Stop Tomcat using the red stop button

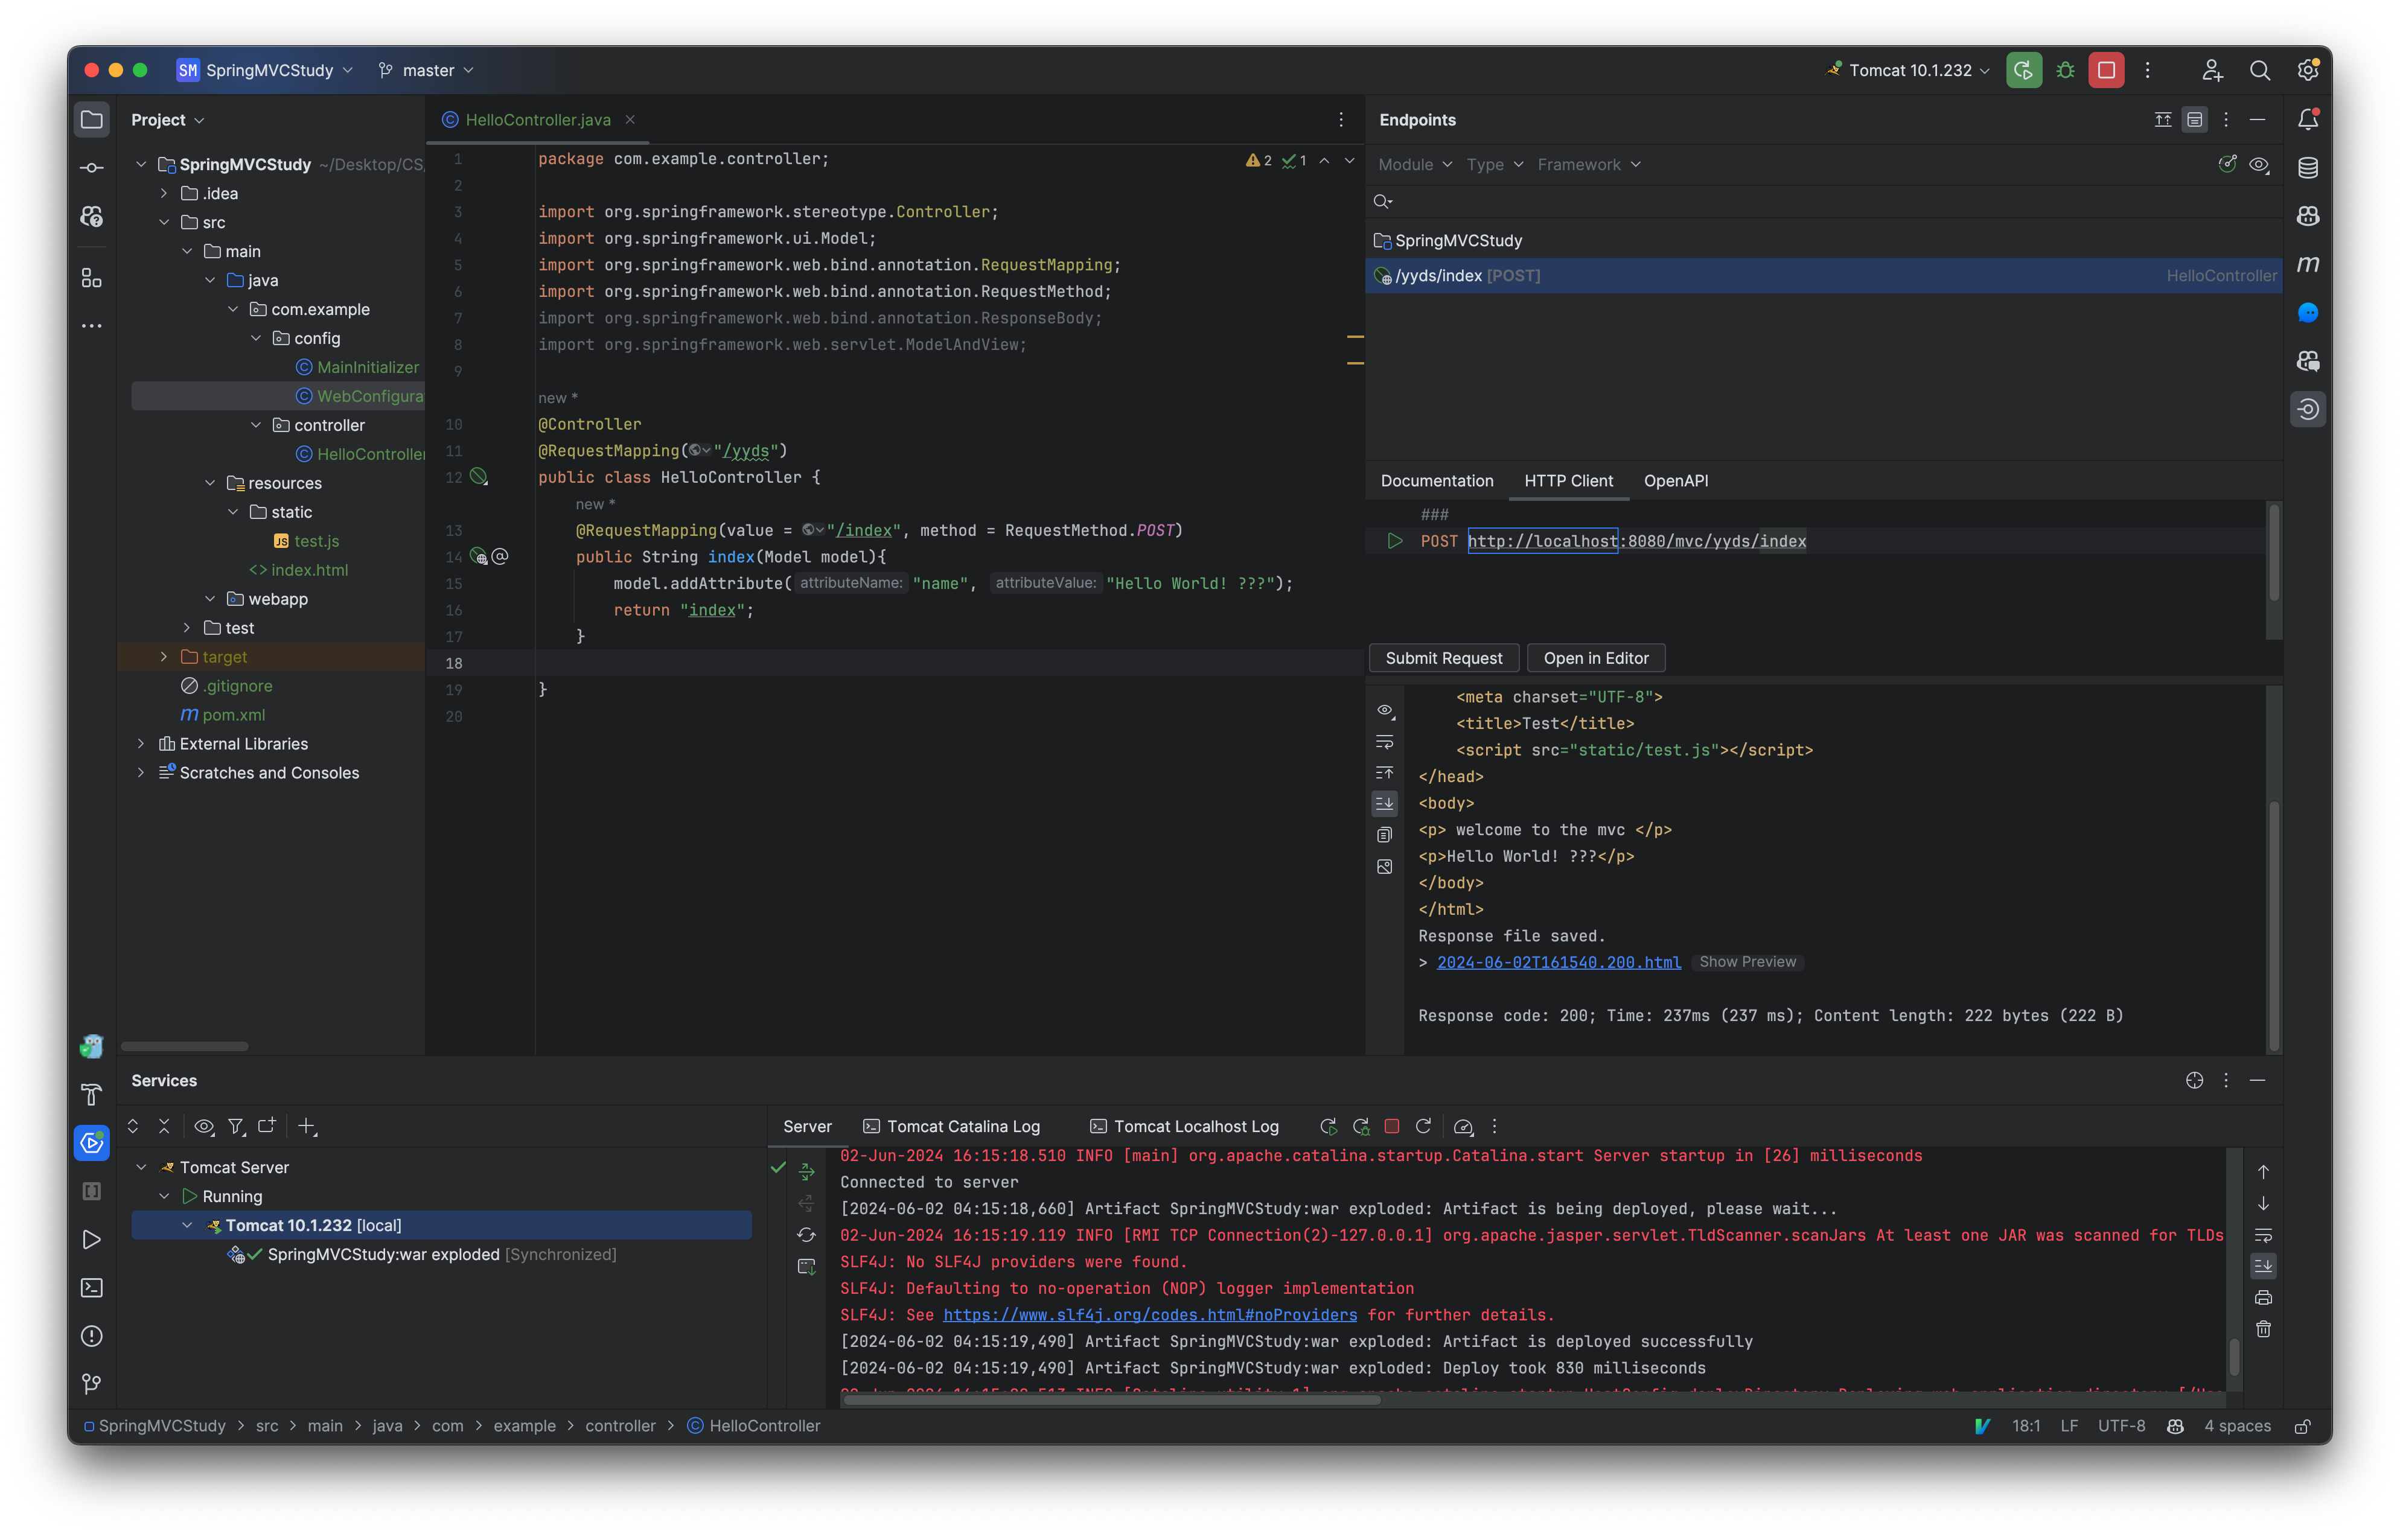tap(2106, 70)
